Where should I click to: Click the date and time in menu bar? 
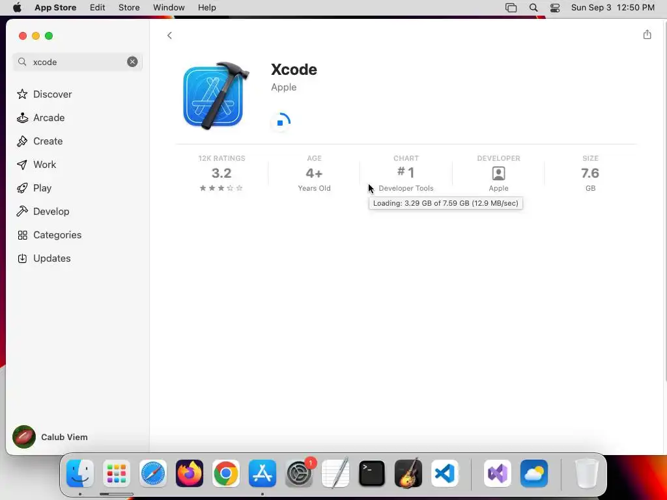612,8
